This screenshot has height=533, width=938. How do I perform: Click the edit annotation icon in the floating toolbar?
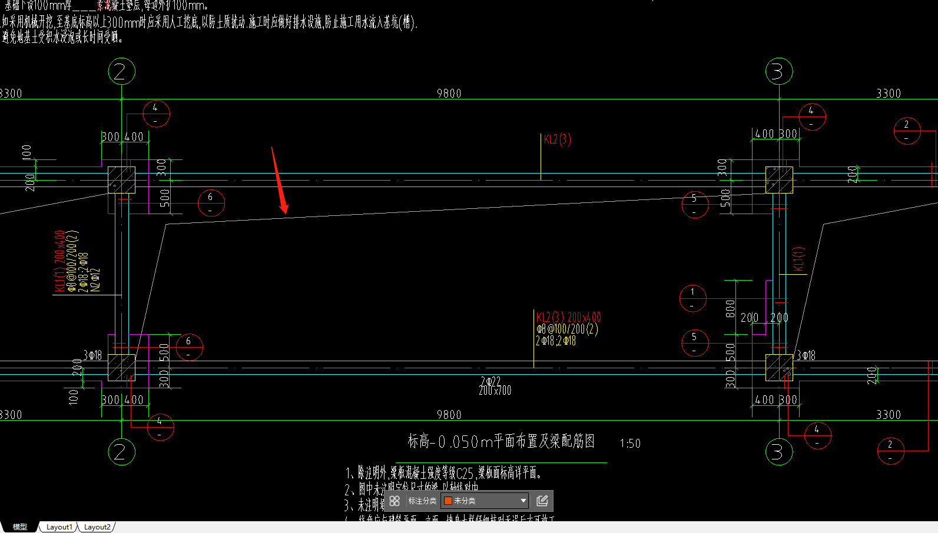542,501
